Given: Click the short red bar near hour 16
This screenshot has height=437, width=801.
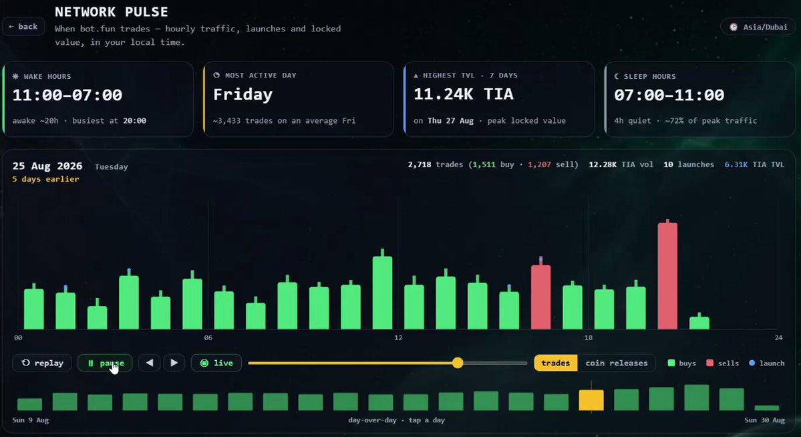Looking at the screenshot, I should [x=541, y=297].
